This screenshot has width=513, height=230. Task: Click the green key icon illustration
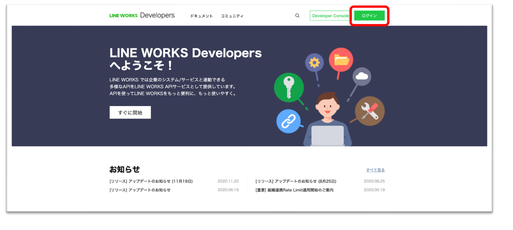coord(289,87)
